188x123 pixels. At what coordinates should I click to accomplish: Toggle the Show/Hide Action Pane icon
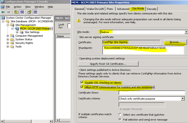[35, 12]
